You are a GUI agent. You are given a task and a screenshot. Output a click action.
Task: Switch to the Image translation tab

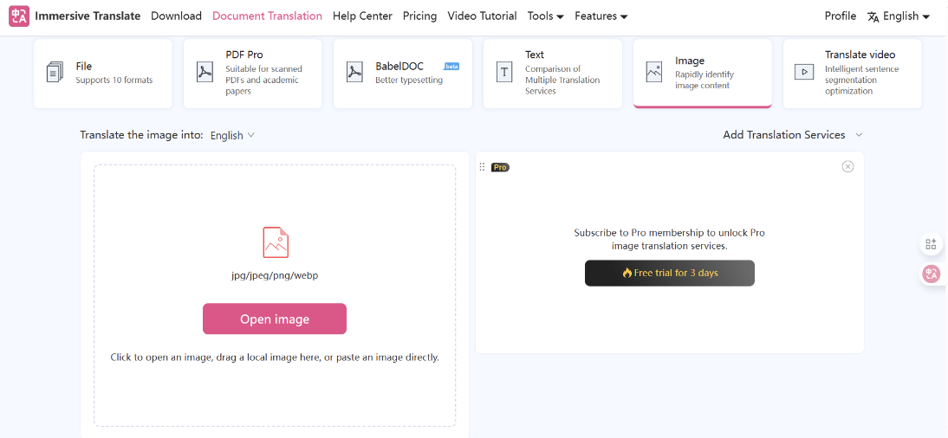(x=702, y=73)
